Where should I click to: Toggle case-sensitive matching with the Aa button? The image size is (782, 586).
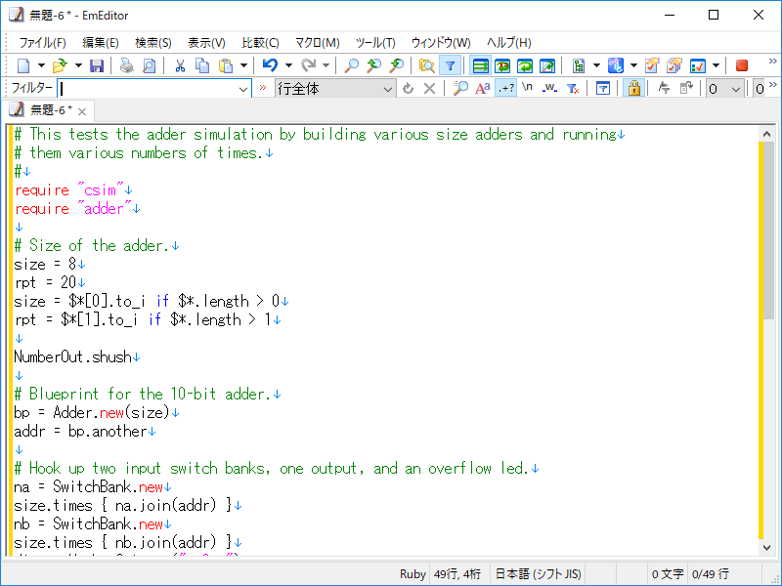coord(482,89)
